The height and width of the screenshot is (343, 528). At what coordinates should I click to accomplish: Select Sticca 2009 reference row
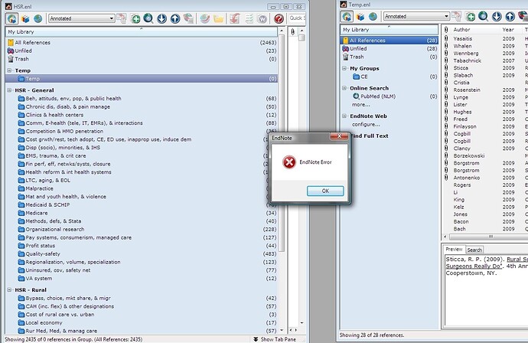485,68
